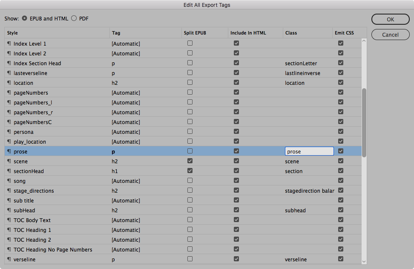Click the prose class text input field
The height and width of the screenshot is (269, 414).
click(309, 151)
